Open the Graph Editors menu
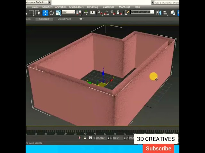This screenshot has width=205, height=153. [76, 7]
